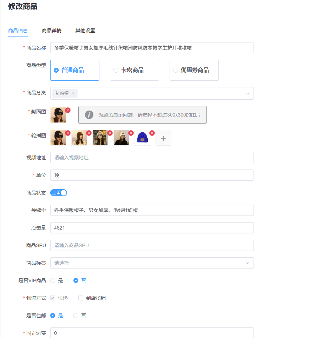Remove the 针织帽 category tag

[73, 93]
